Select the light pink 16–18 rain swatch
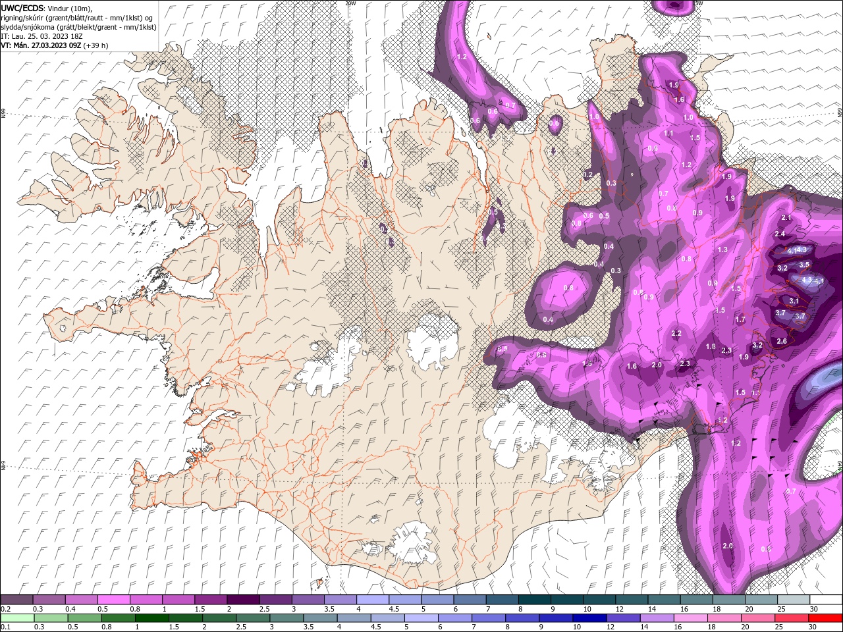Screen dimensions: 843x632 (692, 618)
